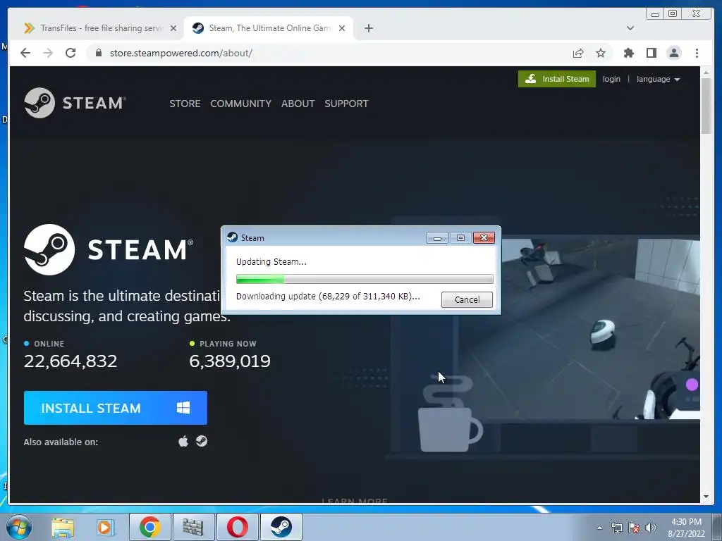The height and width of the screenshot is (541, 722).
Task: Click the Steam icon in dialog title bar
Action: click(x=232, y=237)
